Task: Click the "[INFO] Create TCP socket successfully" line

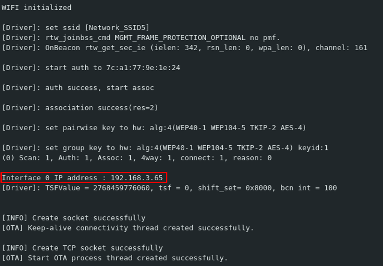Action: click(x=83, y=248)
